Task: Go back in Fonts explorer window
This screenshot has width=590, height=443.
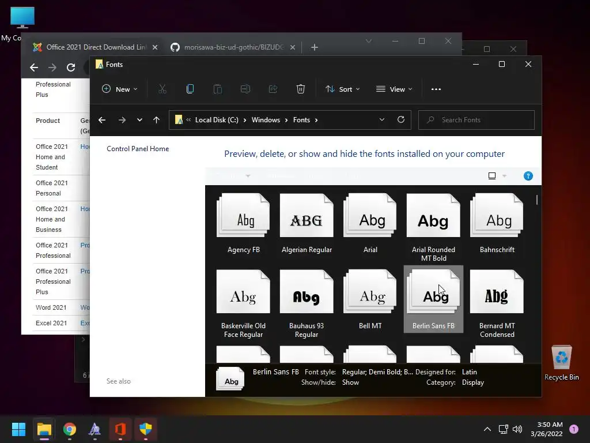Action: (x=102, y=120)
